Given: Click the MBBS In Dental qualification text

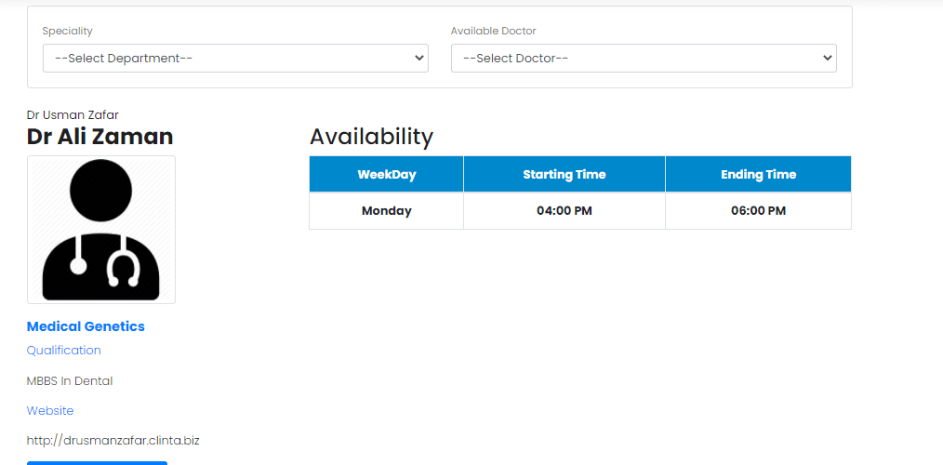Looking at the screenshot, I should click(x=70, y=380).
